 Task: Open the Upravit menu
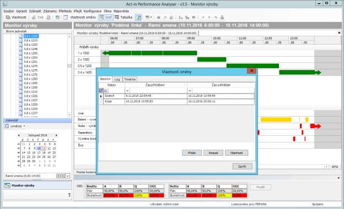tap(21, 11)
